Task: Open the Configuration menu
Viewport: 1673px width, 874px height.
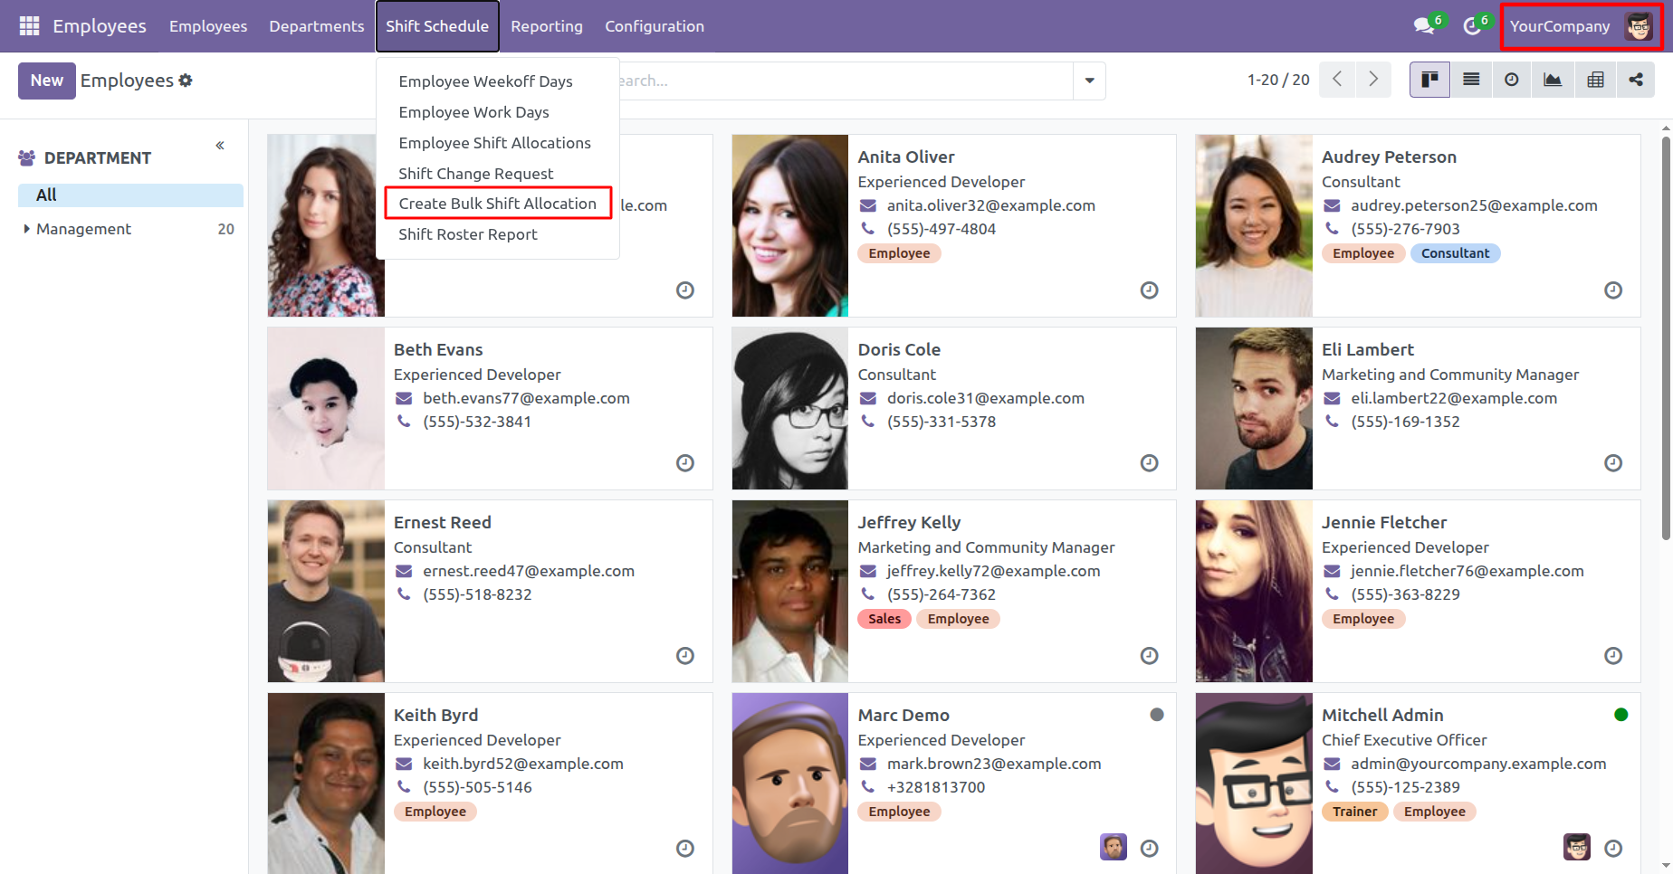Action: pyautogui.click(x=655, y=26)
